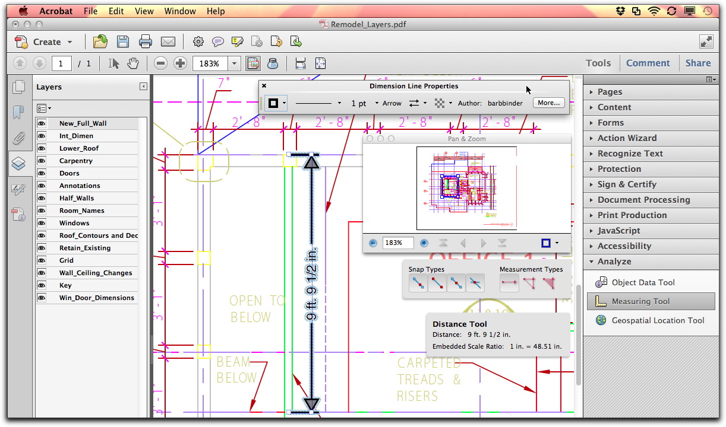
Task: Toggle Snap to Paths icon
Action: (418, 283)
